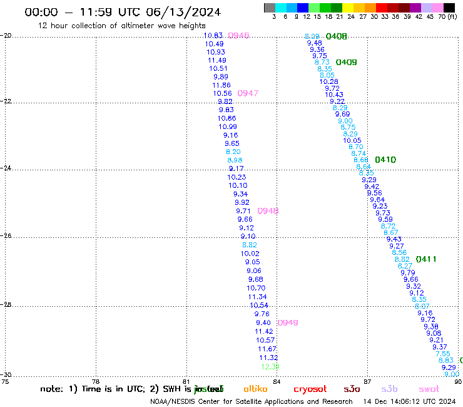Click the green time label 0409
Viewport: 463px width, 407px height.
pos(347,63)
